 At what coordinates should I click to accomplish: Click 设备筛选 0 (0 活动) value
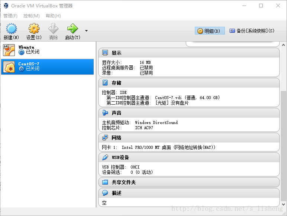tap(142, 172)
